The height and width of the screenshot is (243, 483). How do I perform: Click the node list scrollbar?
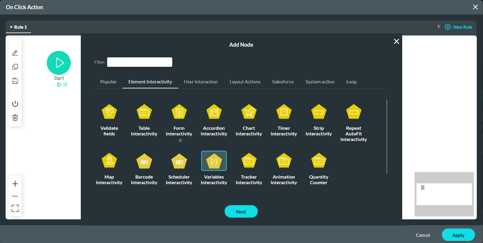(387, 137)
